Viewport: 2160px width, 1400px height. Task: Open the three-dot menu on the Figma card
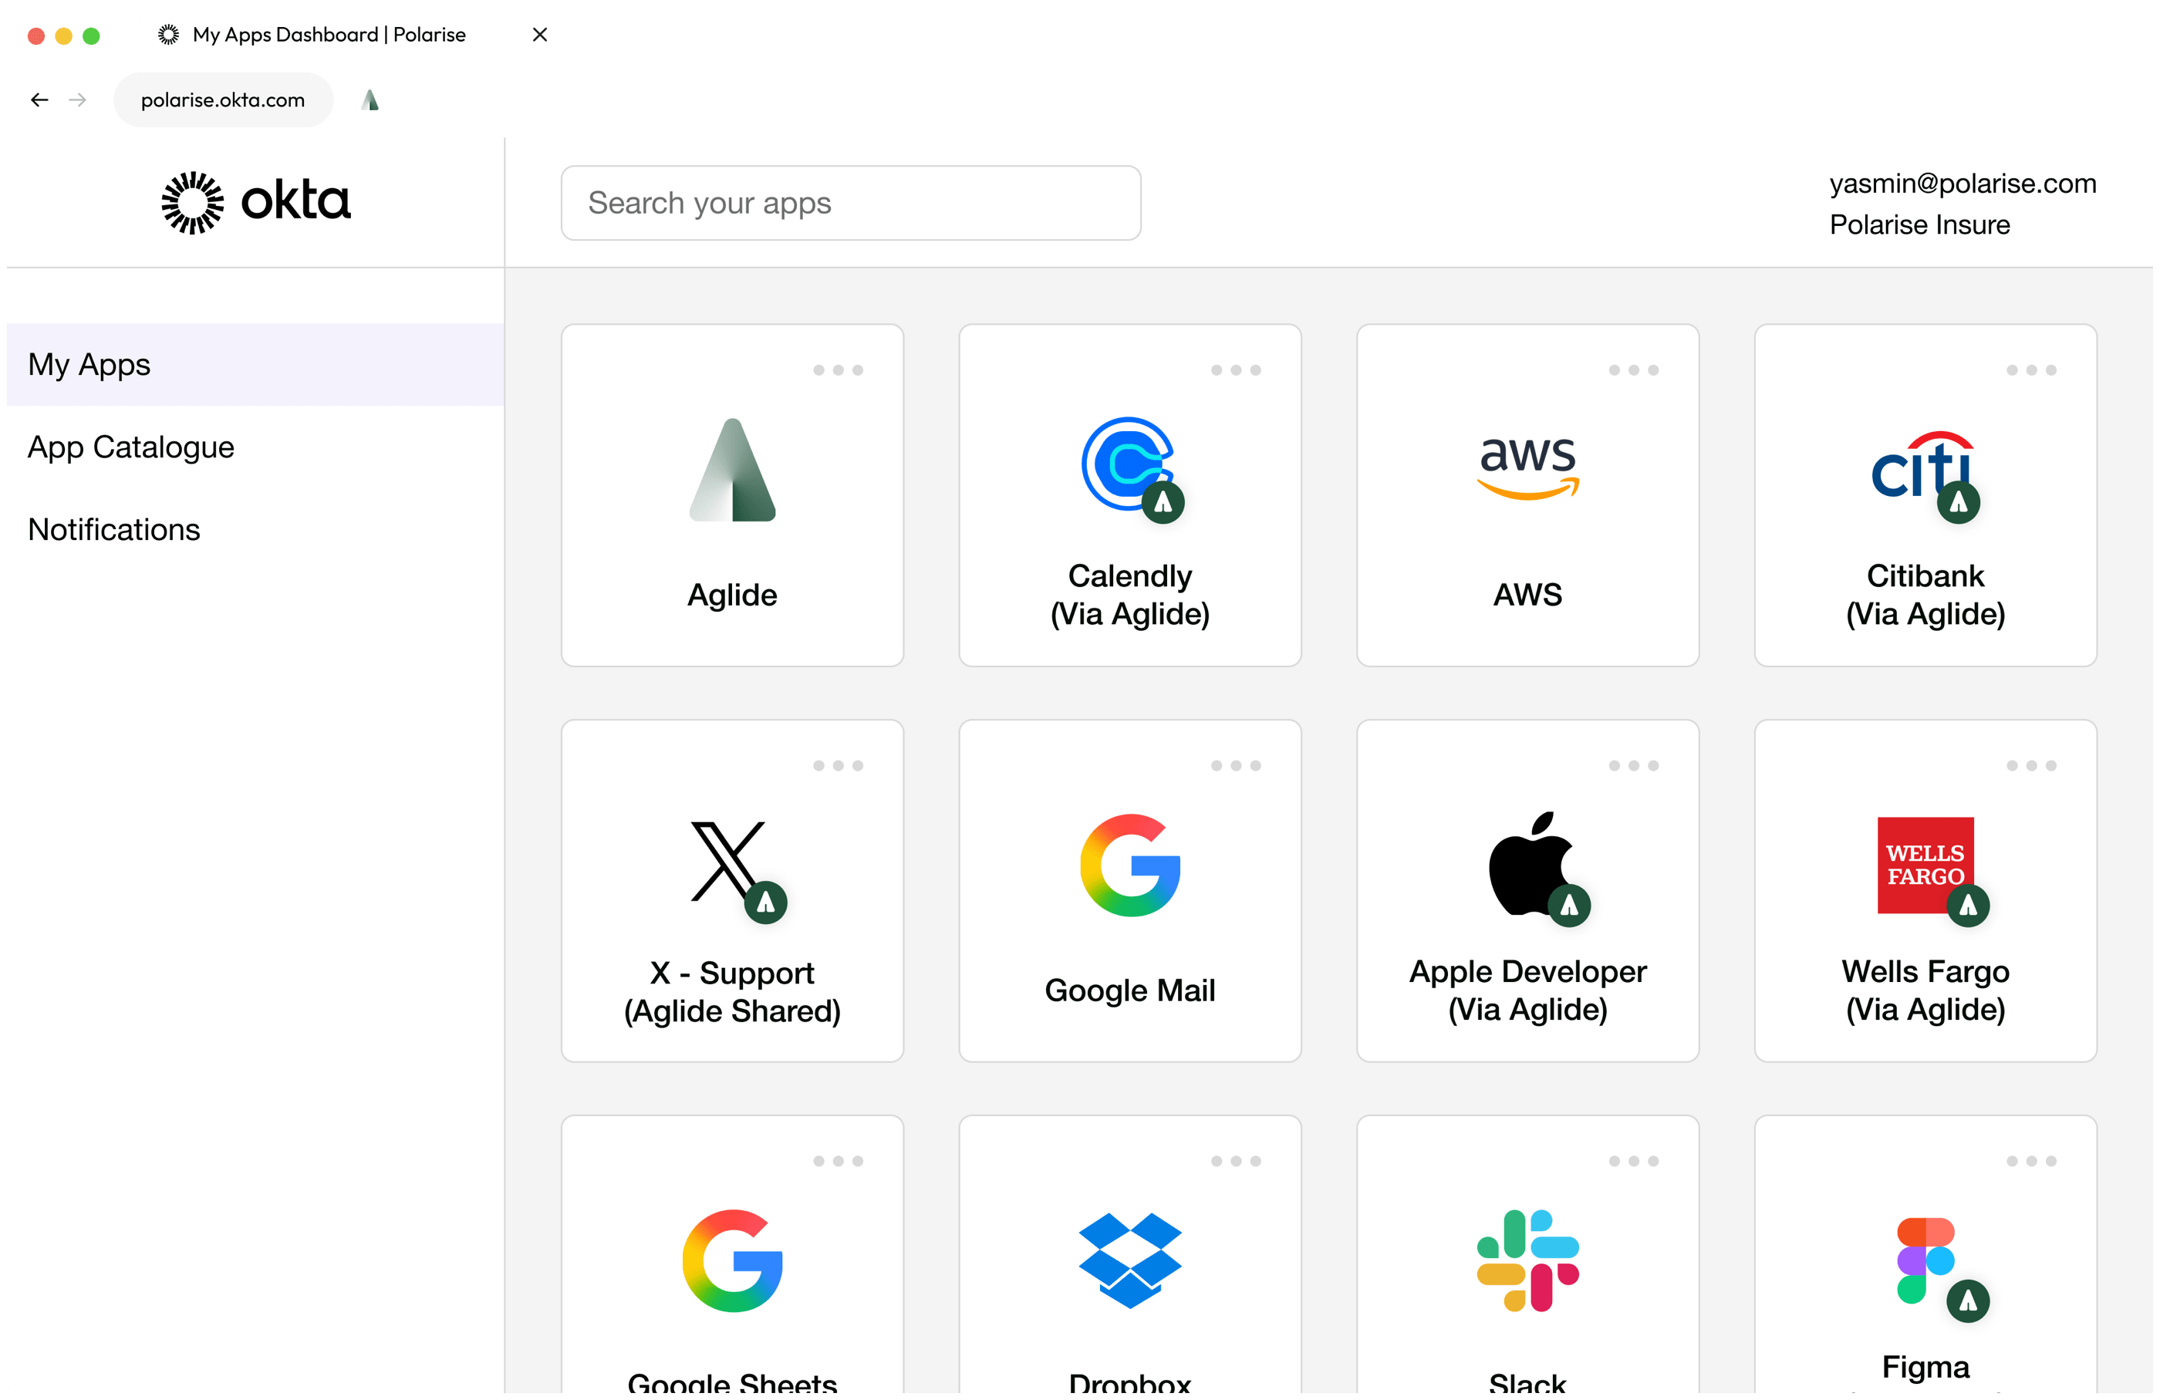coord(2031,1162)
